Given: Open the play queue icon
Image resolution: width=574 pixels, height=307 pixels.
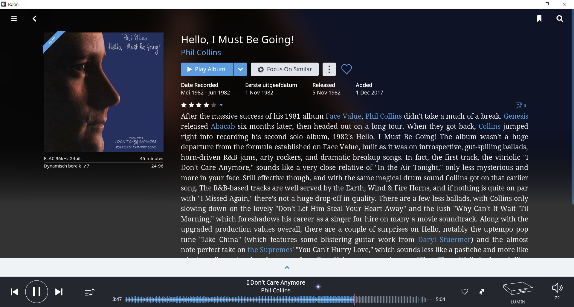Looking at the screenshot, I should click(x=89, y=292).
